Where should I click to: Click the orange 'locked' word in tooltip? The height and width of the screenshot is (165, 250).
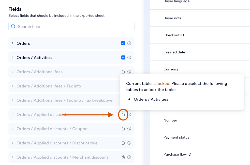tap(163, 84)
